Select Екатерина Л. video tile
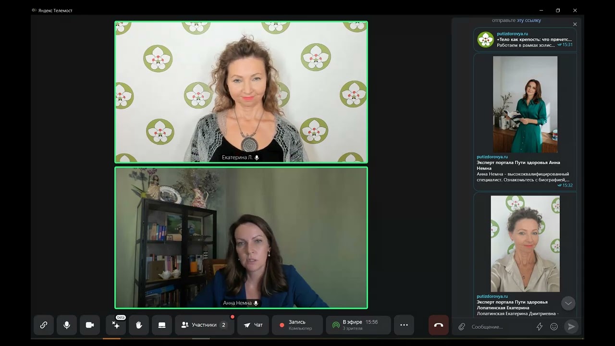Image resolution: width=615 pixels, height=346 pixels. tap(241, 92)
